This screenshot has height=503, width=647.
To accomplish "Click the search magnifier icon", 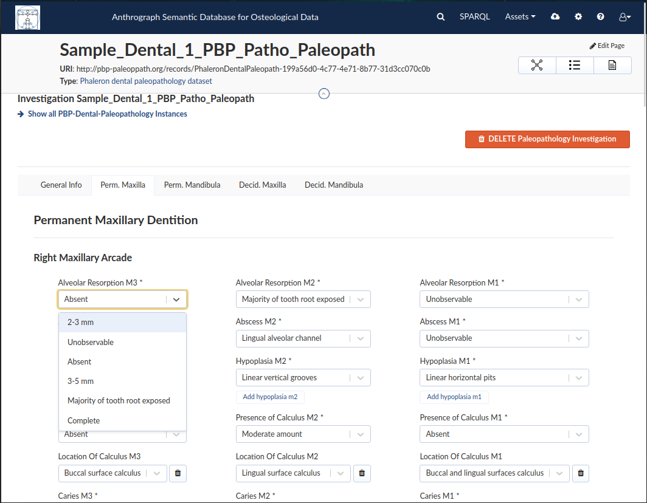I will (x=441, y=17).
